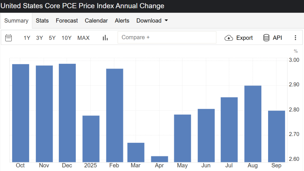Viewport: 304px width, 171px height.
Task: Select the 3Y time range
Action: coord(39,38)
